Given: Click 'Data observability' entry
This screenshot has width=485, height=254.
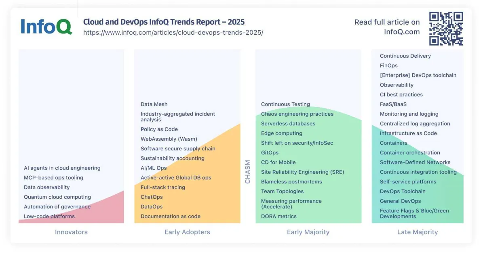Looking at the screenshot, I should tap(47, 187).
